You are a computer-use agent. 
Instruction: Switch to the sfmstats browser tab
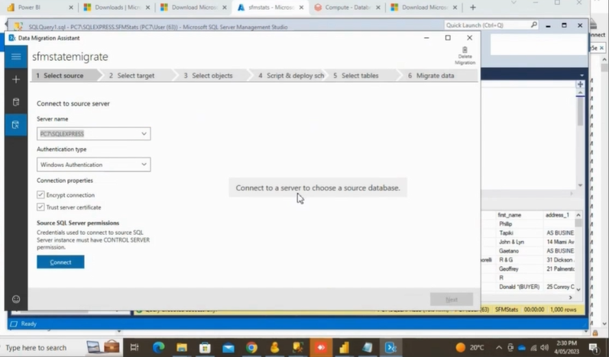pyautogui.click(x=271, y=8)
